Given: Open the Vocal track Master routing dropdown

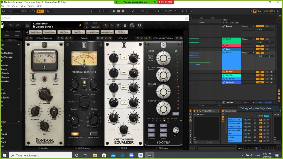Looking at the screenshot, I should (248, 53).
